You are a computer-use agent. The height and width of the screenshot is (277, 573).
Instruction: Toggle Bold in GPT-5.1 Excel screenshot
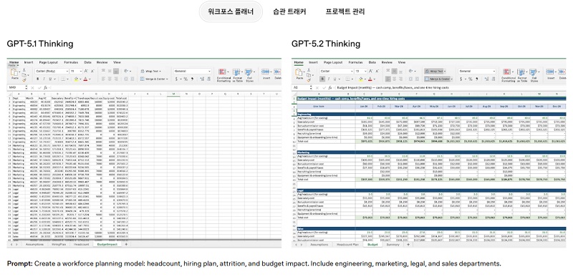[x=37, y=79]
